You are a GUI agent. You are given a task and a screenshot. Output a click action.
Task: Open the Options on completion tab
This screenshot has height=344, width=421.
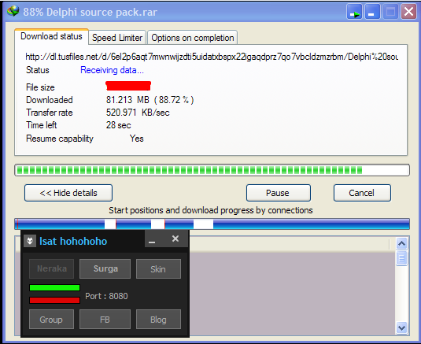(193, 38)
